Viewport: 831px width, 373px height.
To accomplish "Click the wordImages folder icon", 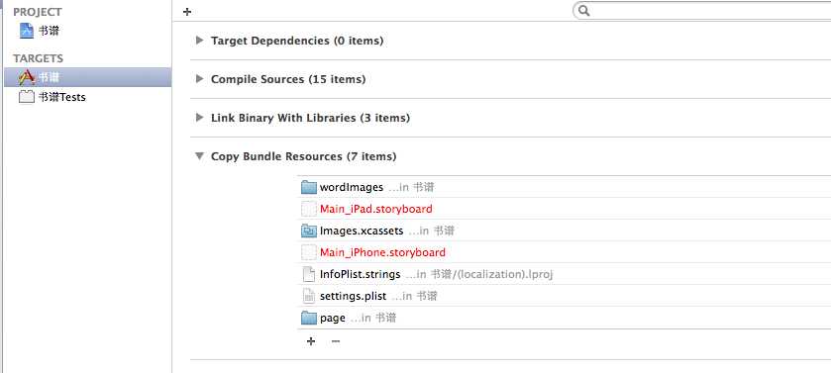I will coord(308,187).
